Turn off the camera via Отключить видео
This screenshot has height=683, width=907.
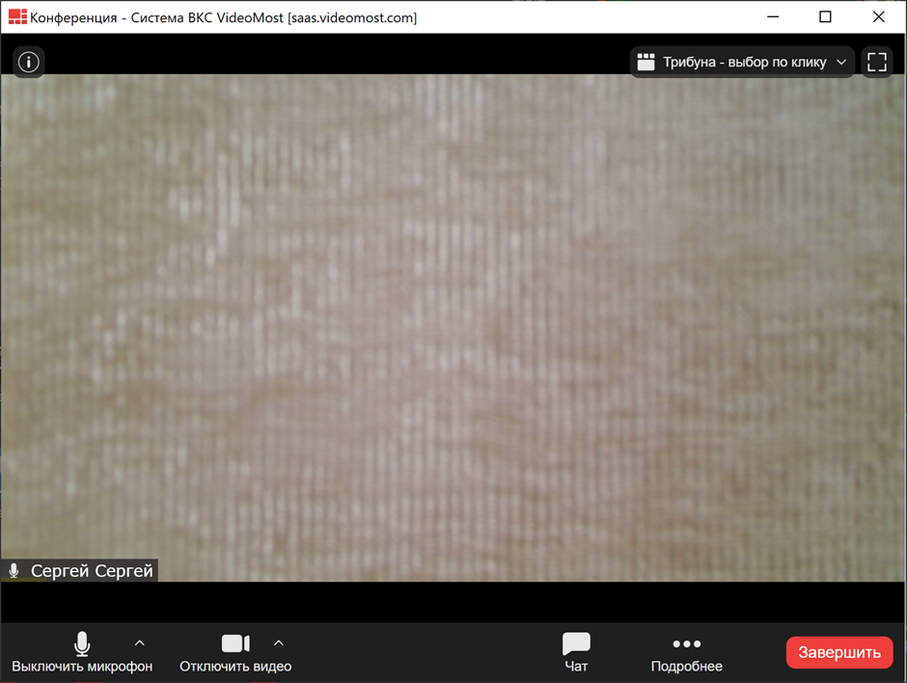[235, 652]
